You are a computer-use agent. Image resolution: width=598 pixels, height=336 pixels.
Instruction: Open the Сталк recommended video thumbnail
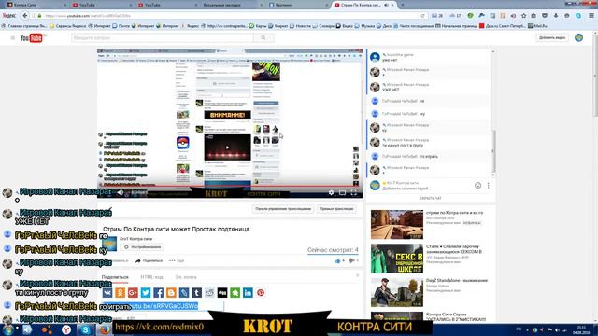click(396, 259)
